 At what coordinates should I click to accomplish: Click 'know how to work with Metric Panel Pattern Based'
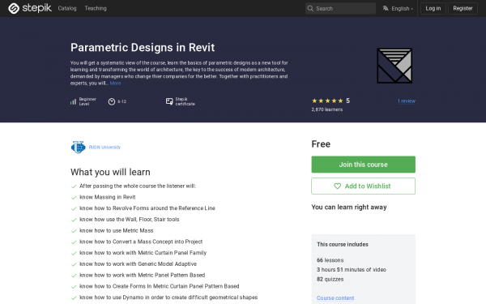(x=143, y=275)
